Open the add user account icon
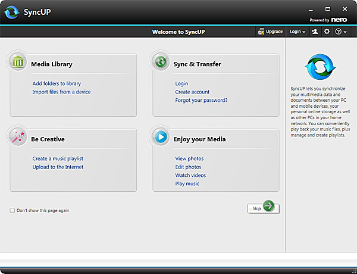The height and width of the screenshot is (274, 357). click(x=314, y=31)
